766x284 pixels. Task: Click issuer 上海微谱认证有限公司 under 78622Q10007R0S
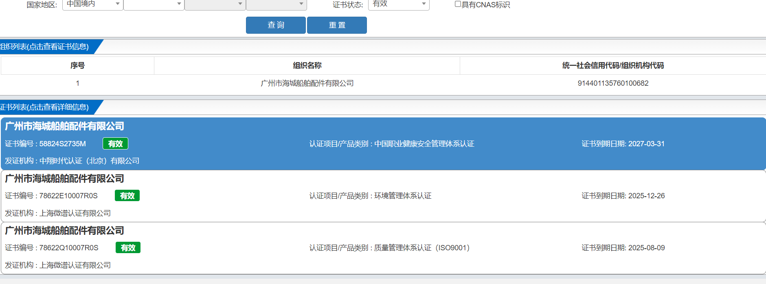[75, 265]
